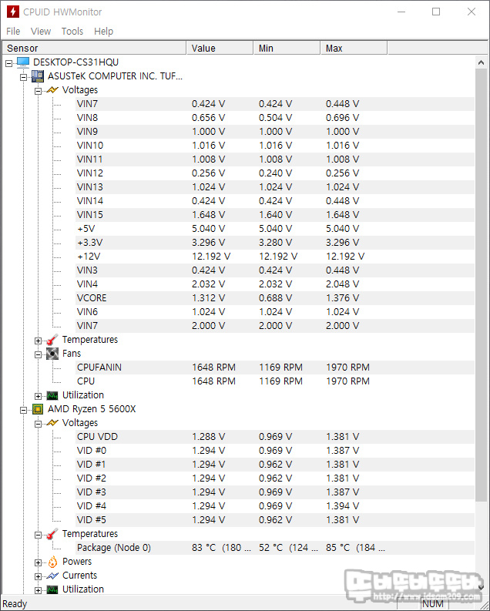Expand the Powers section
The height and width of the screenshot is (611, 490).
pyautogui.click(x=38, y=562)
